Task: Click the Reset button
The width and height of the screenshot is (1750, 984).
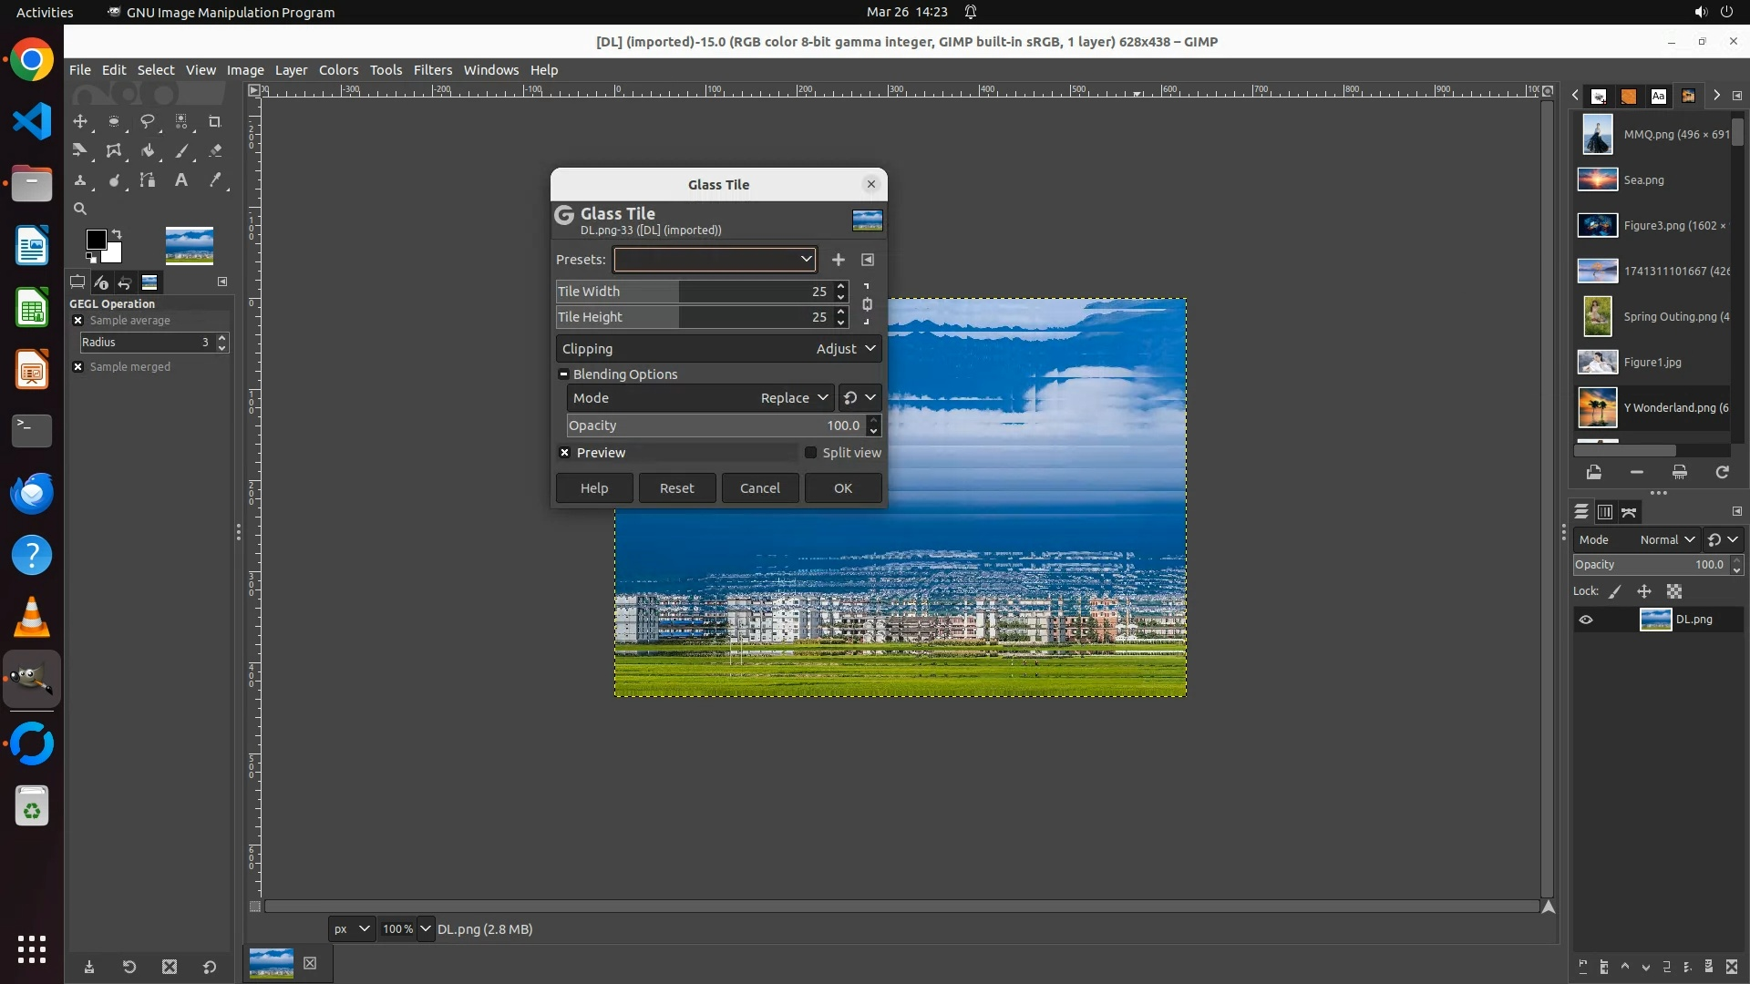Action: [676, 488]
